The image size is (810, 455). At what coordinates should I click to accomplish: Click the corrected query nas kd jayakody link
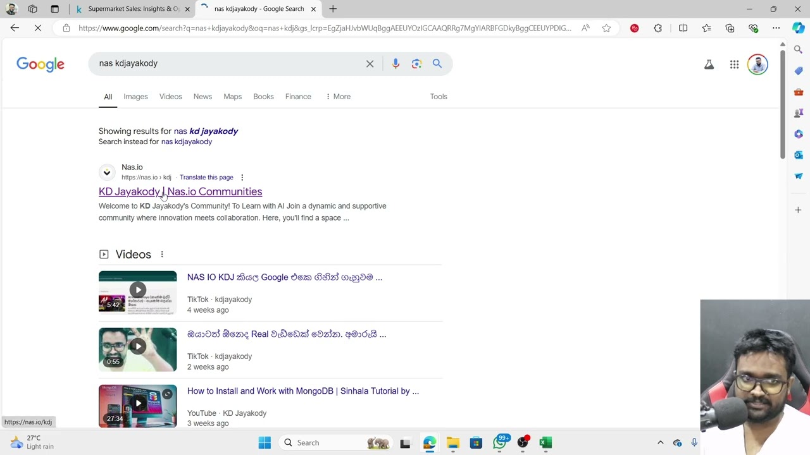[x=206, y=131]
